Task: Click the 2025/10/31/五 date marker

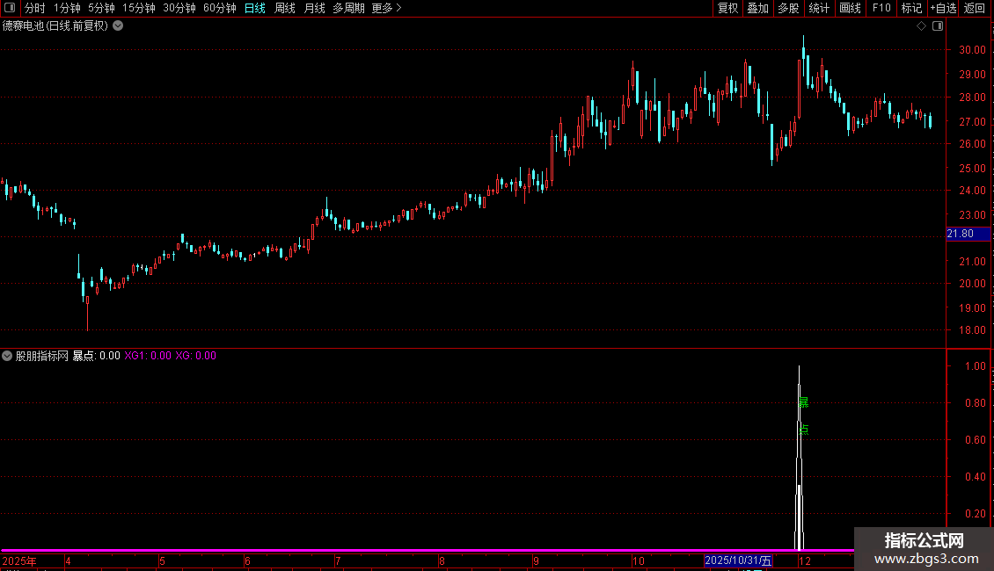Action: (739, 560)
